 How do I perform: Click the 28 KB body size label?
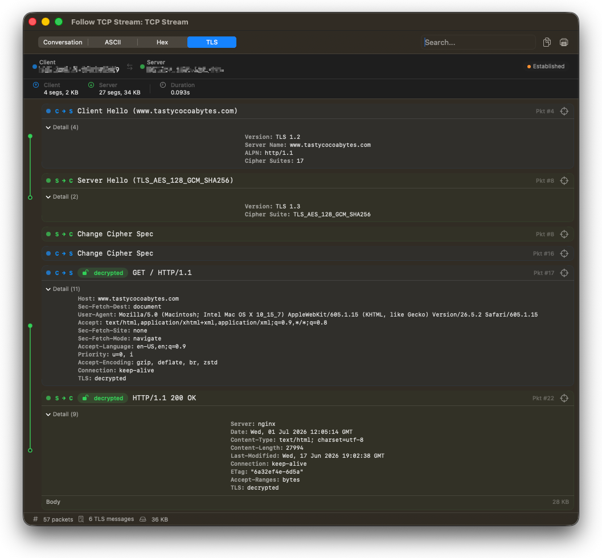(x=560, y=502)
